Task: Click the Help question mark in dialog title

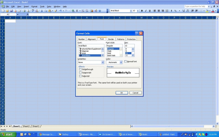Action: [x=137, y=33]
